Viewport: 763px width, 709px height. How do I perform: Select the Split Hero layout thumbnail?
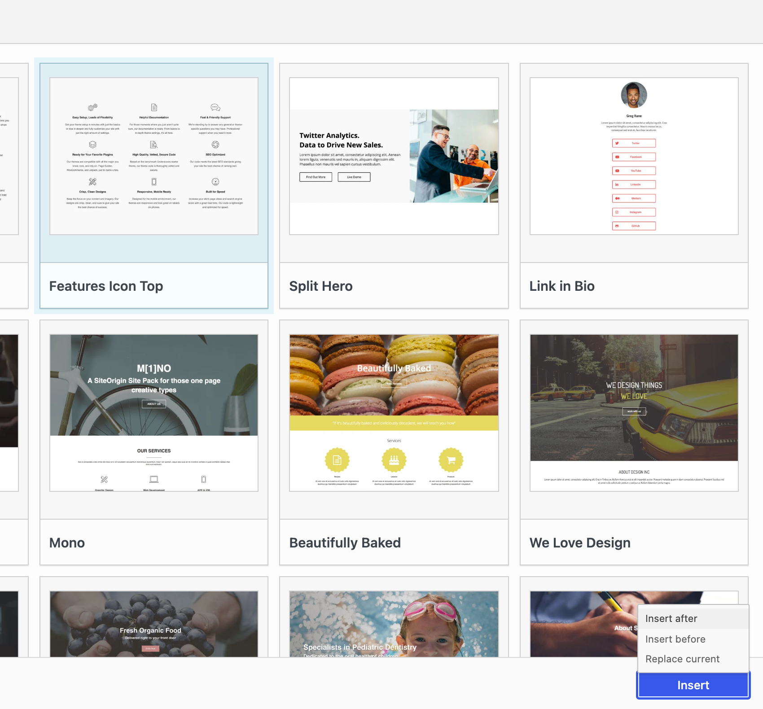coord(394,156)
